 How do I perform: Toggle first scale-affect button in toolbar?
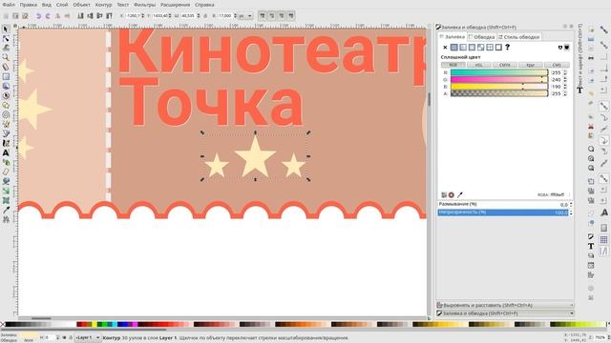pyautogui.click(x=263, y=16)
